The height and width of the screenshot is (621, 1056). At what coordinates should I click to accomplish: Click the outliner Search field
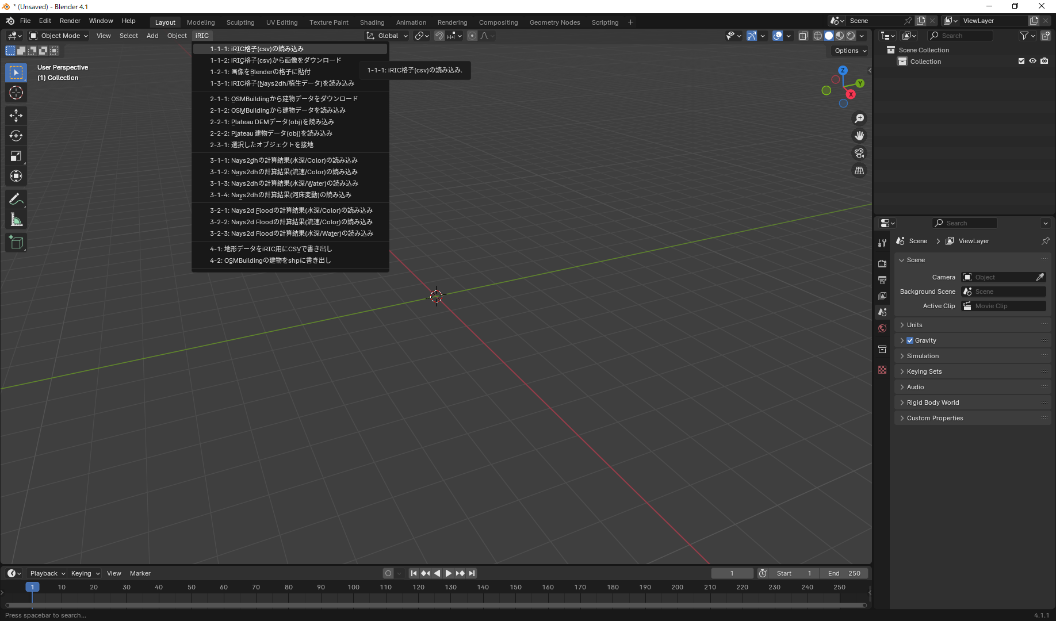click(961, 36)
